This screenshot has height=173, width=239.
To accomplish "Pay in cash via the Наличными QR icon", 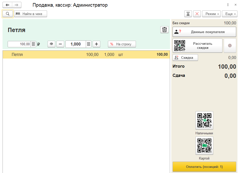I will point(204,120).
